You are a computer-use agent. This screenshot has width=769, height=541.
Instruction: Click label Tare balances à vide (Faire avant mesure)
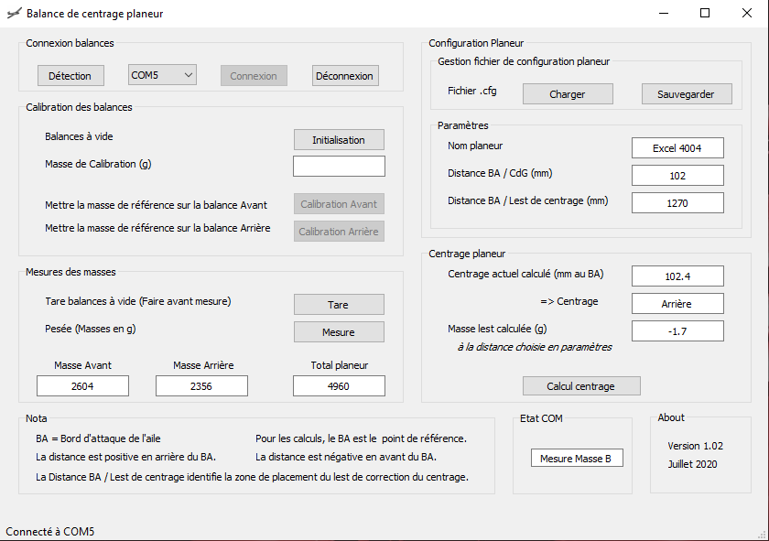click(x=138, y=301)
